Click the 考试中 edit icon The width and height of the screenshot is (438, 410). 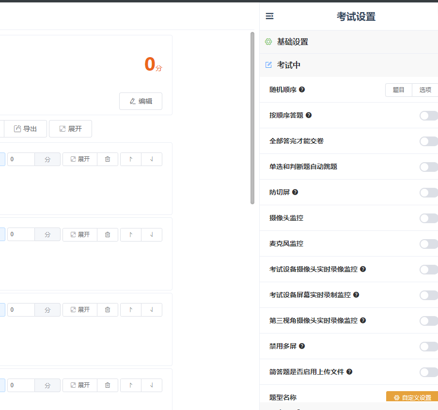pyautogui.click(x=268, y=65)
